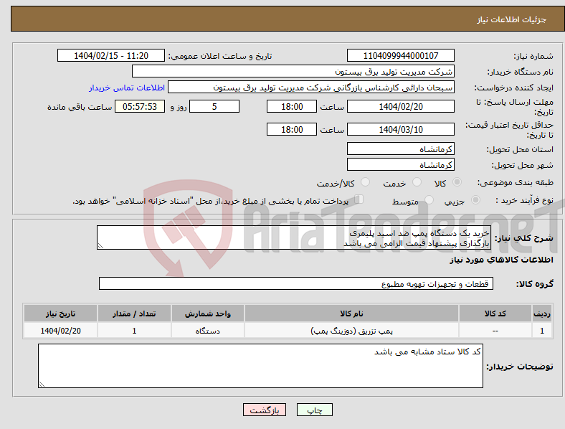Click the ردیف column header
Viewport: 565px width, 429px height.
coord(542,313)
